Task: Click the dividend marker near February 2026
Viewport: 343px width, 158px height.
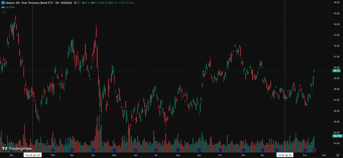Action: click(x=305, y=150)
